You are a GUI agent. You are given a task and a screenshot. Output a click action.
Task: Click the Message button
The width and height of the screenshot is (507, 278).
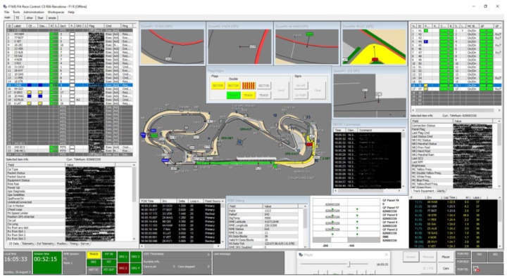click(428, 257)
